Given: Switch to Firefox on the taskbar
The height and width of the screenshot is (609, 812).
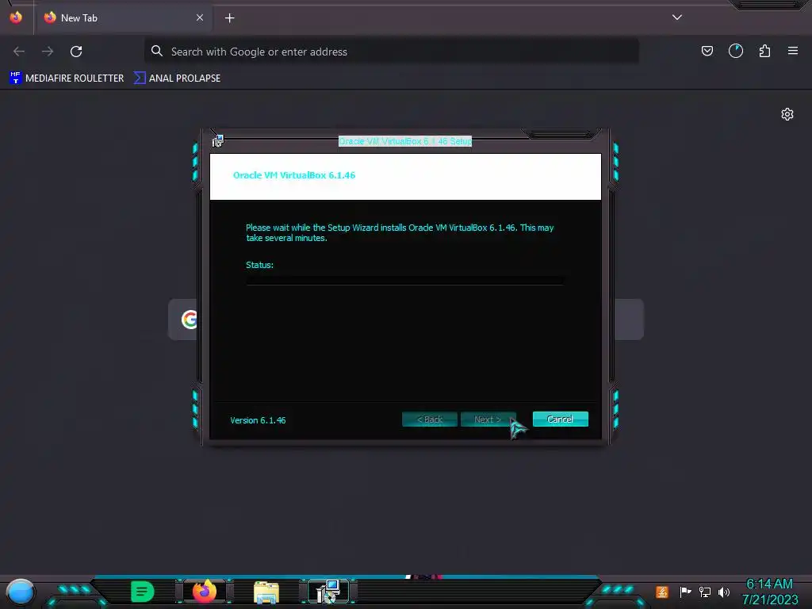Looking at the screenshot, I should tap(205, 591).
